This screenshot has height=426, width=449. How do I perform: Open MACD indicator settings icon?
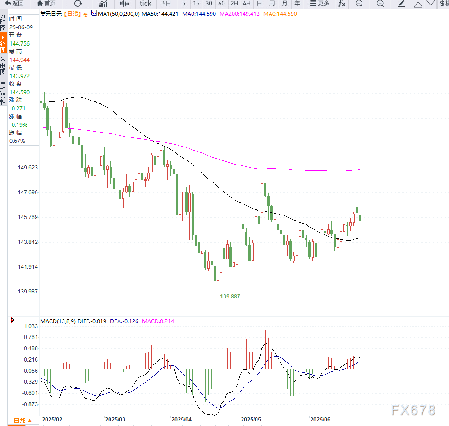[x=12, y=321]
